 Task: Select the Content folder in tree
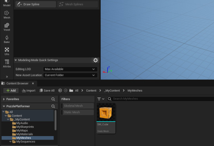click(28, 116)
